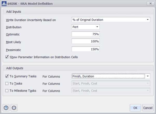This screenshot has height=114, width=156.
Task: Enable the To Tasks checkbox
Action: 7,83
